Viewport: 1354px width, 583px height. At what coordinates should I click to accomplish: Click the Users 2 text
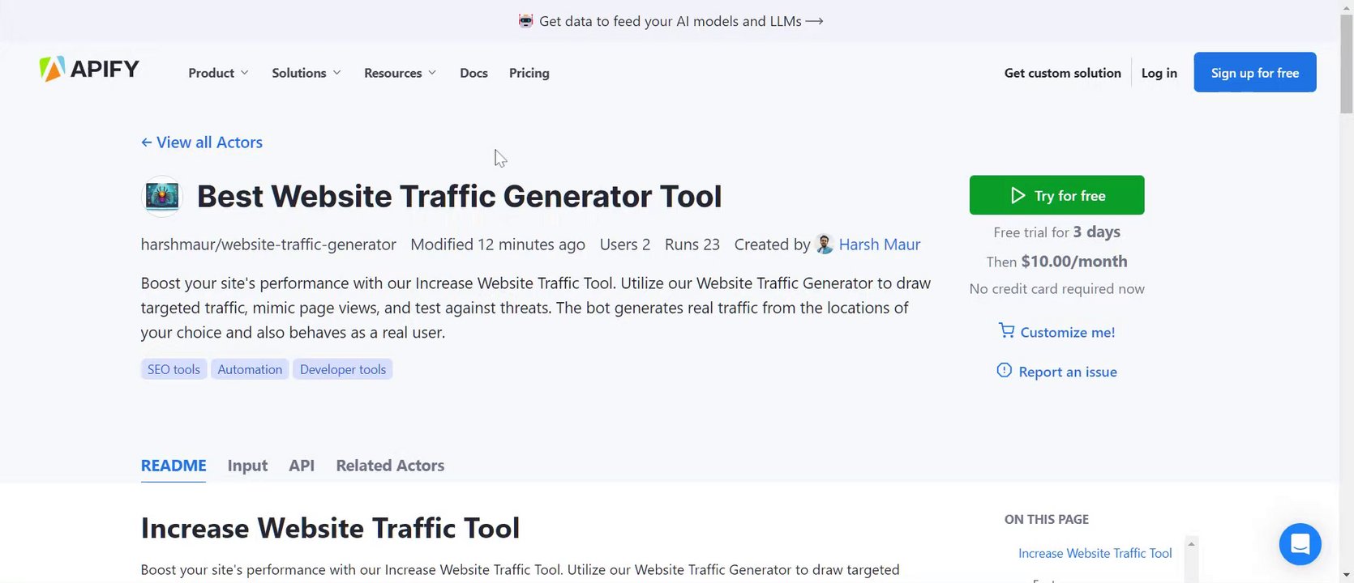625,245
